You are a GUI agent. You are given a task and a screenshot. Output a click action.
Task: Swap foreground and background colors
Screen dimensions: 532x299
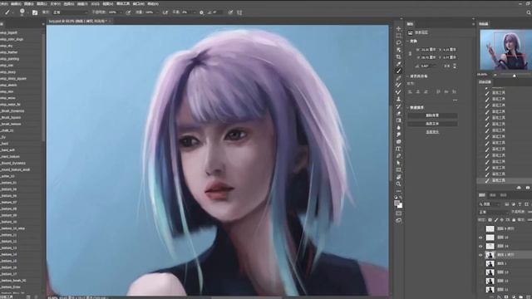401,197
